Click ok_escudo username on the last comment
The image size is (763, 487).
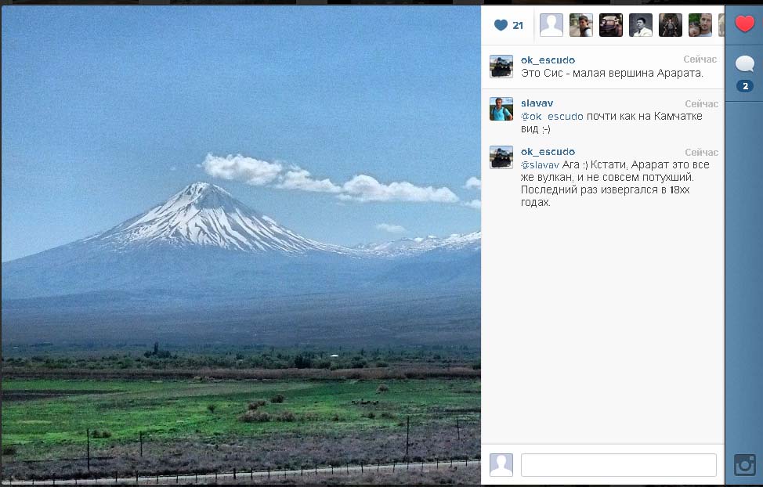(x=548, y=152)
